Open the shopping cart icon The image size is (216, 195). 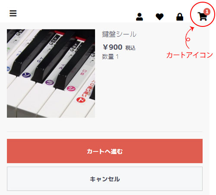202,16
